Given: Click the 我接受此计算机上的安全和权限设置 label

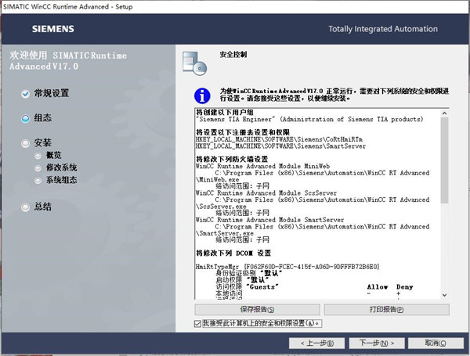Looking at the screenshot, I should 262,323.
